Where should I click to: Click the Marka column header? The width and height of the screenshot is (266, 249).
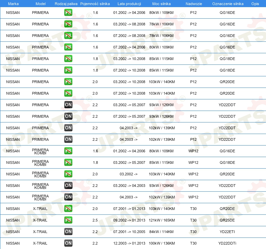point(13,4)
